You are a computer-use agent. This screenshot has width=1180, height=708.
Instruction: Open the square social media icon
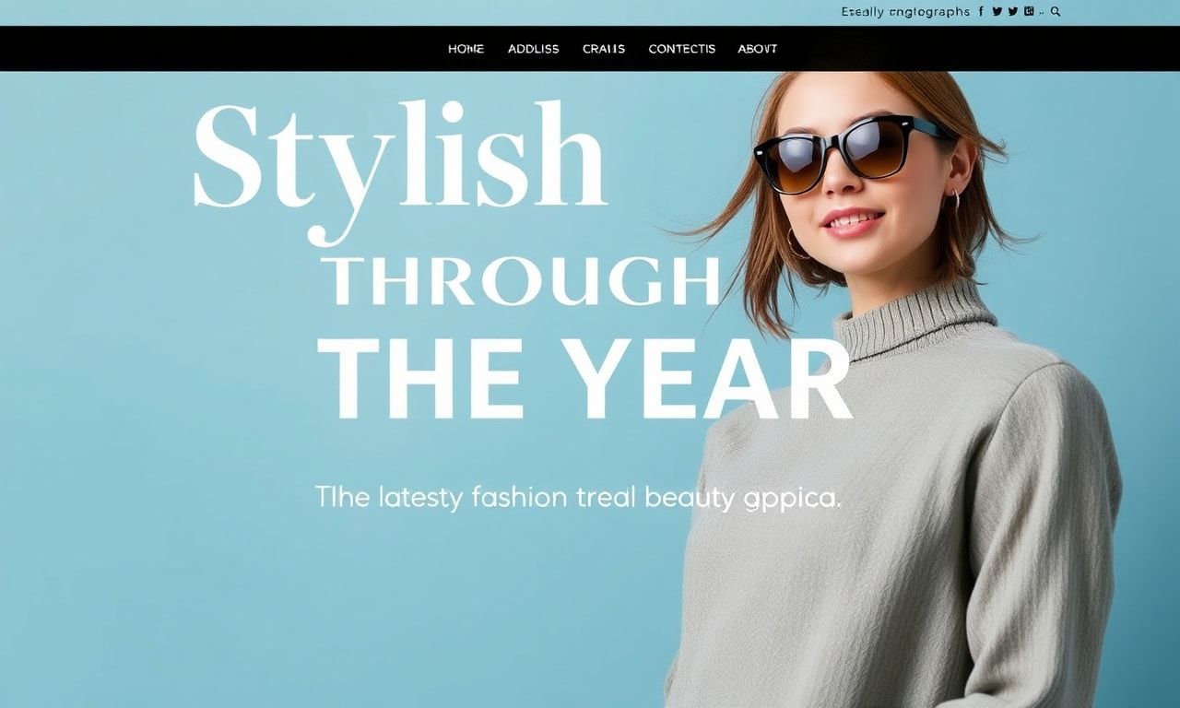(1029, 11)
